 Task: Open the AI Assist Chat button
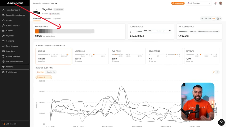tap(178, 3)
